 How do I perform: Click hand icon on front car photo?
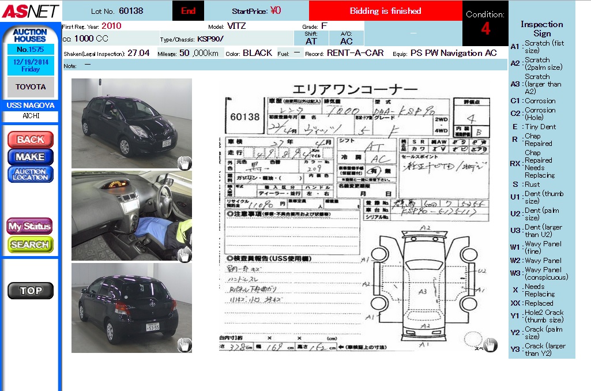pos(185,163)
